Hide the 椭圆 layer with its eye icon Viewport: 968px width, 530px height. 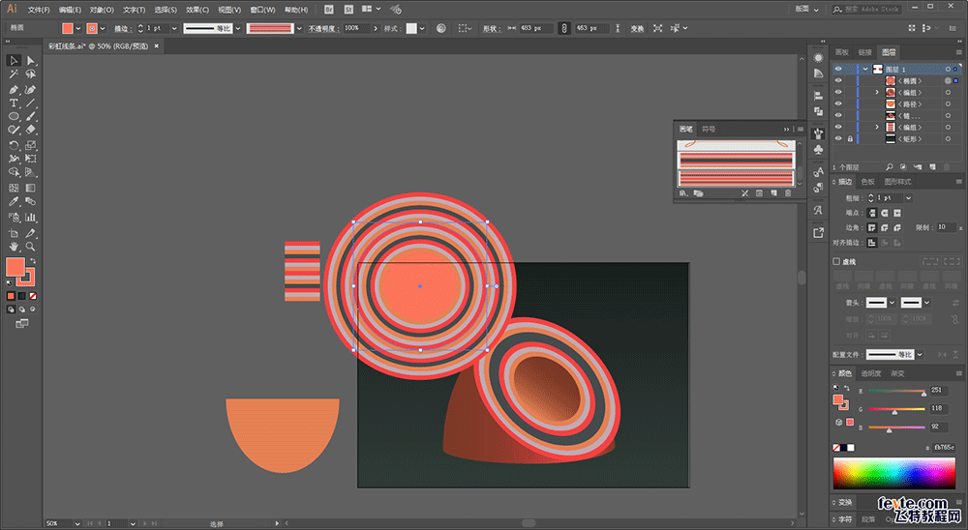coord(838,81)
